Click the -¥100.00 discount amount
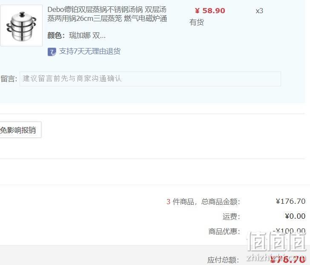Image resolution: width=310 pixels, height=265 pixels. pos(289,231)
